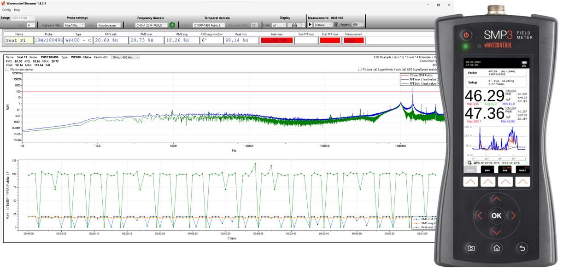Click the Seat P1 name field

click(x=19, y=41)
